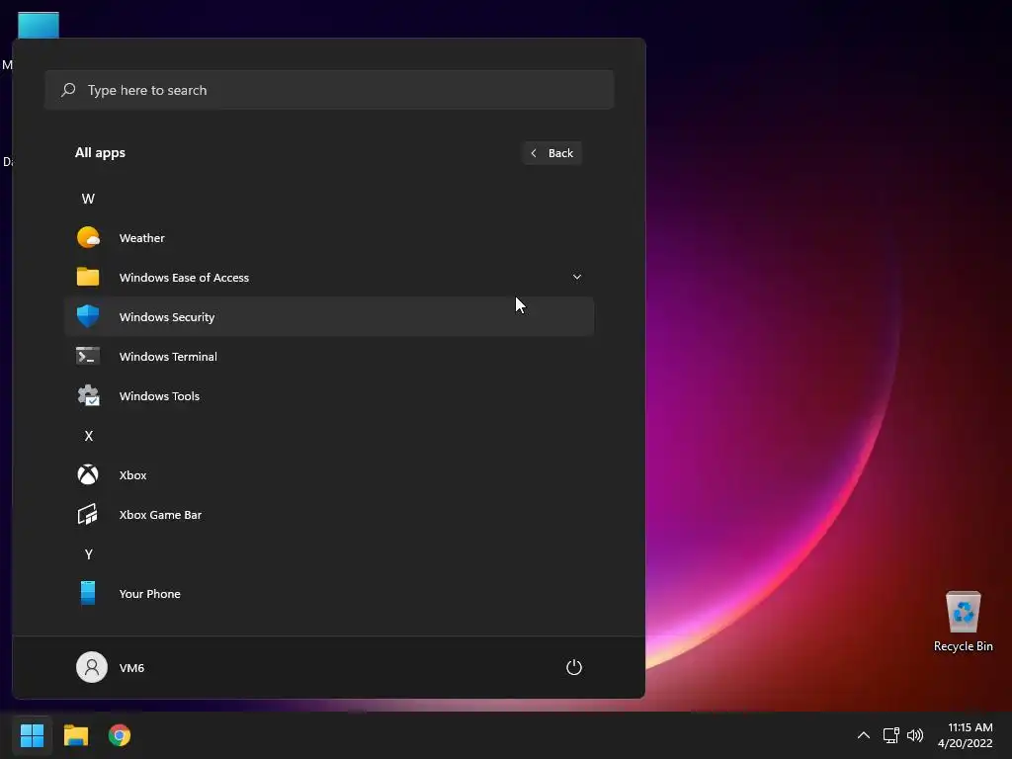Click the Xbox Game Bar label
Screen dimensions: 1012x759
[x=160, y=514]
